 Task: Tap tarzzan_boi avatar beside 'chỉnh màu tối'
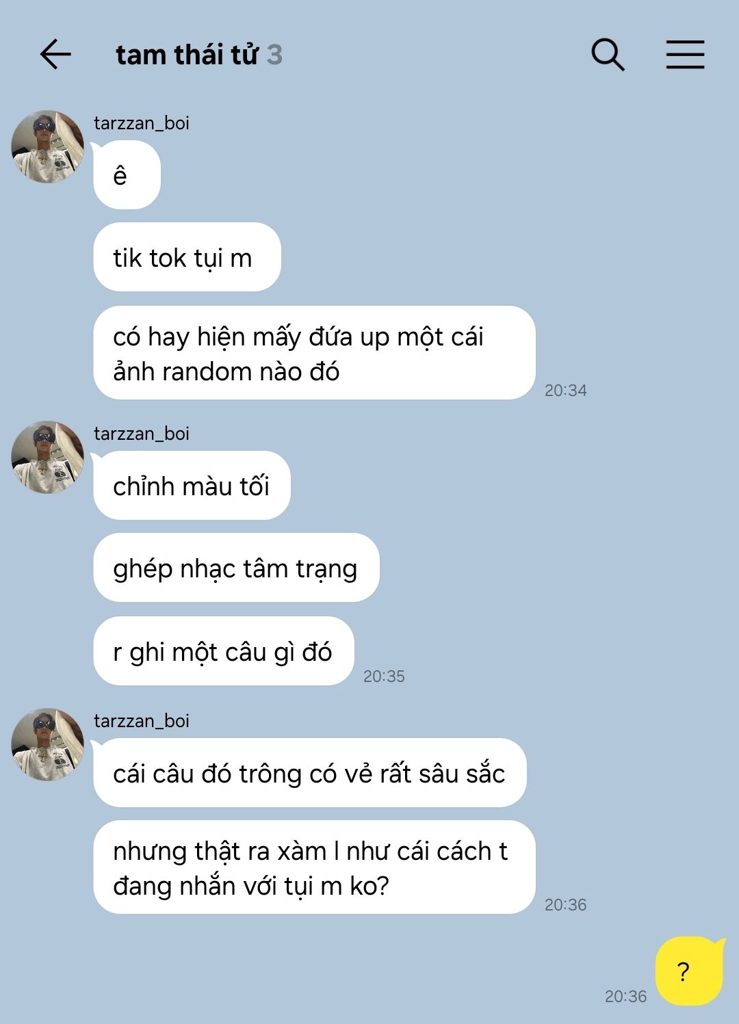pos(47,457)
